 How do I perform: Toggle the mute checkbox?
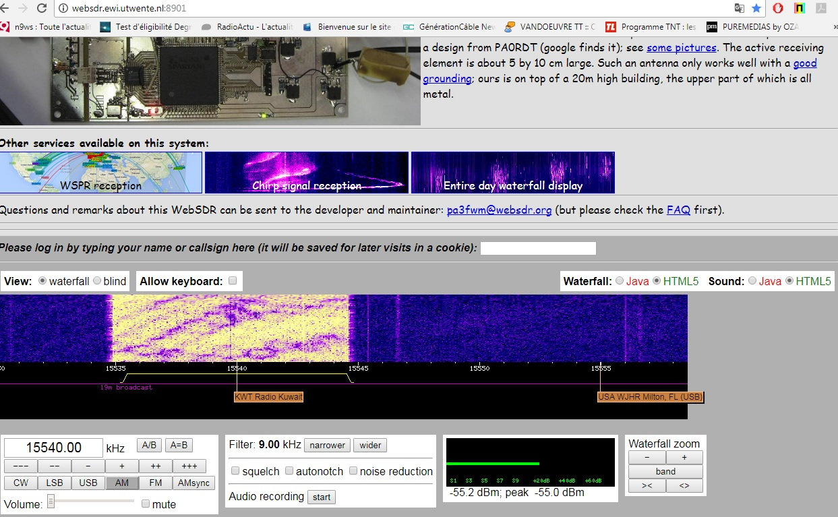(x=146, y=504)
